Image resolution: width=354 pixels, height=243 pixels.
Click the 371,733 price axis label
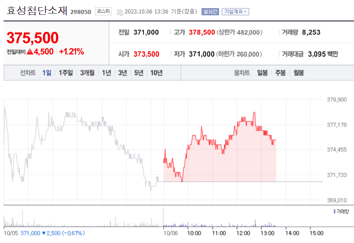click(336, 175)
